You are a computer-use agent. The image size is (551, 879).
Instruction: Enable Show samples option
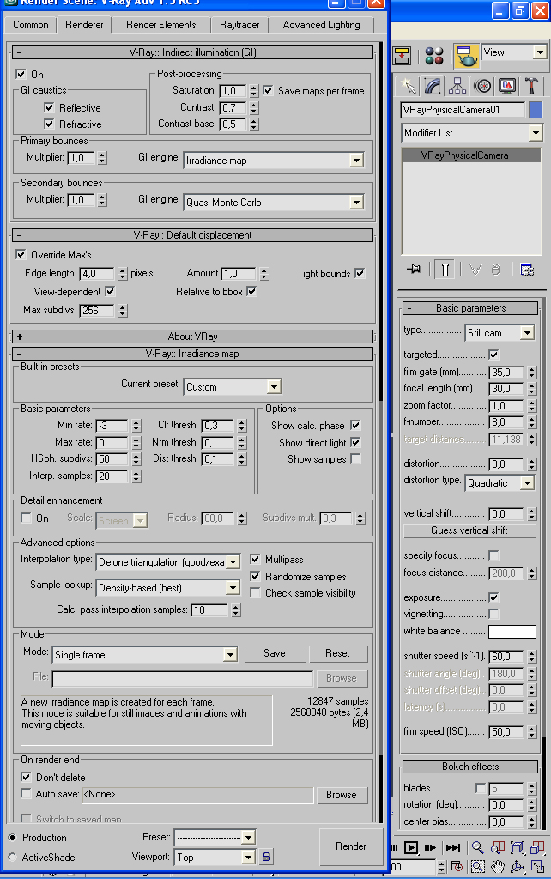[x=355, y=458]
